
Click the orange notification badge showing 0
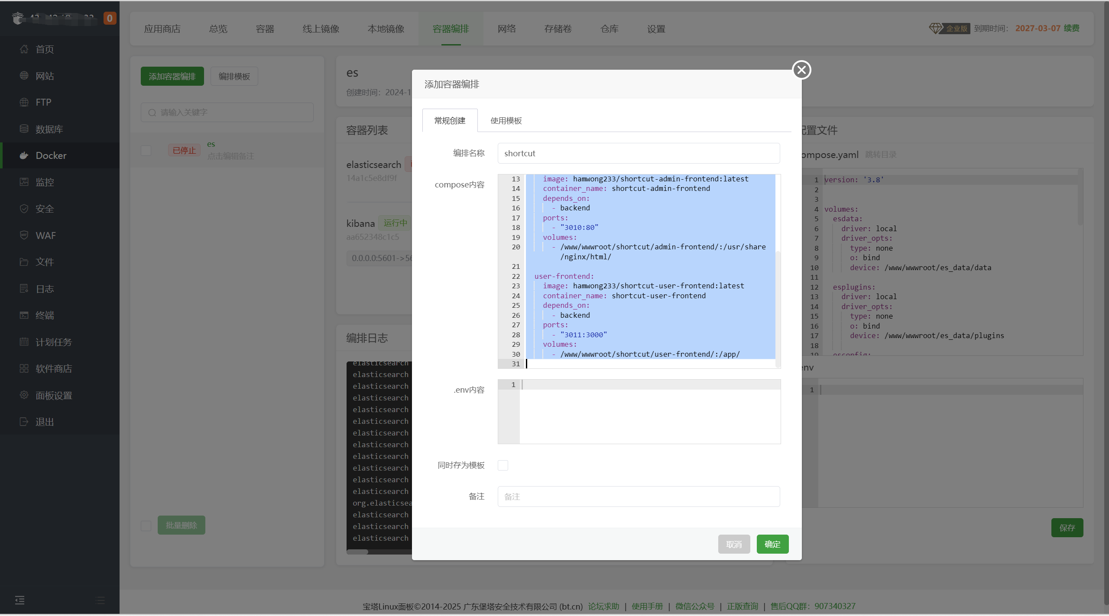[110, 18]
